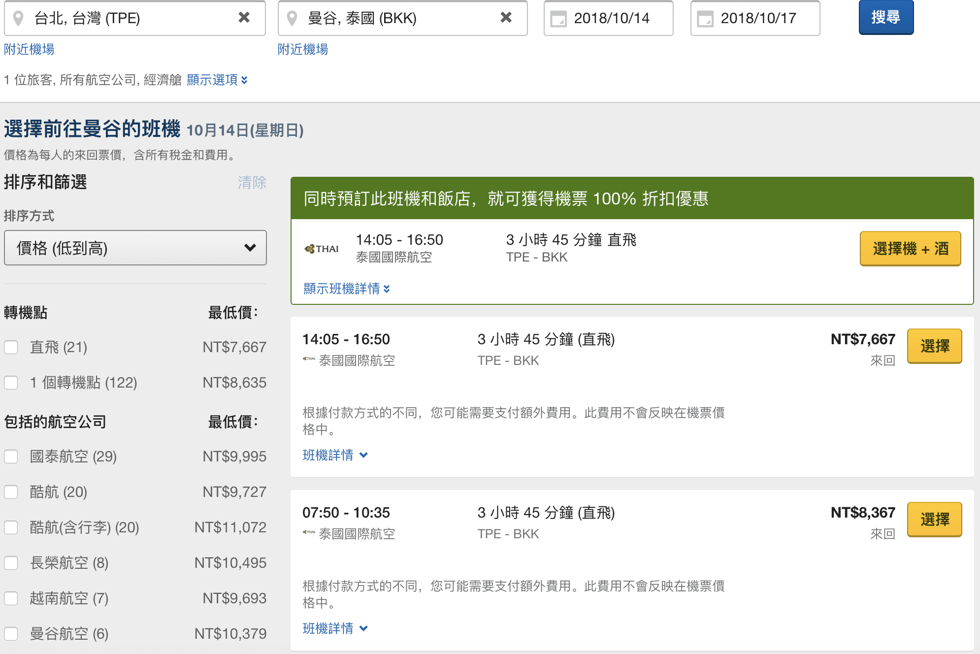Click the NT$8,367 price on second flight

click(x=863, y=513)
